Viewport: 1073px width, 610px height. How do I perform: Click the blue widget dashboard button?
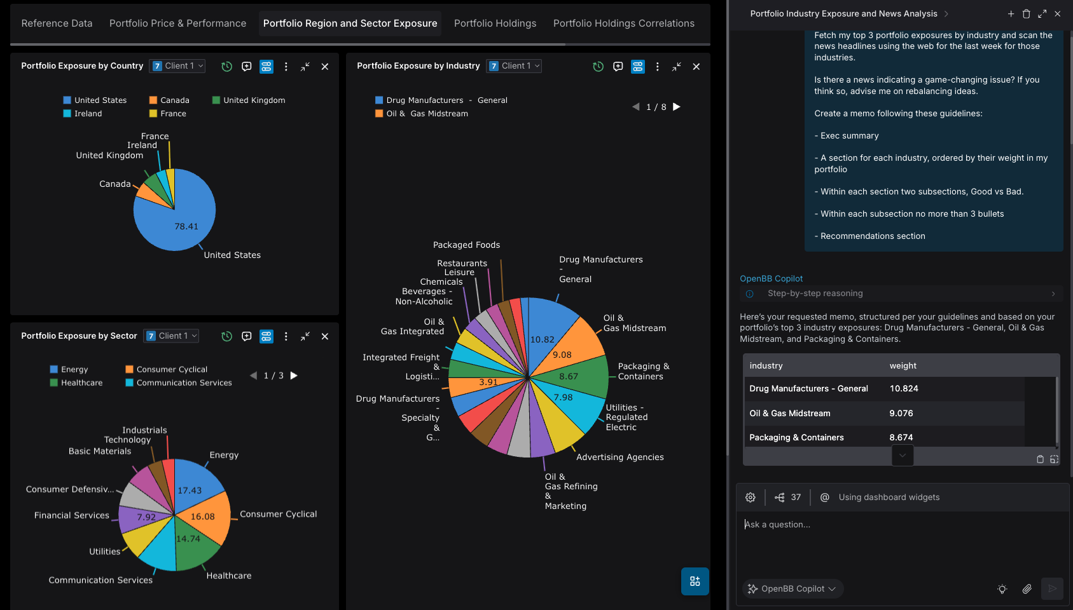[695, 581]
